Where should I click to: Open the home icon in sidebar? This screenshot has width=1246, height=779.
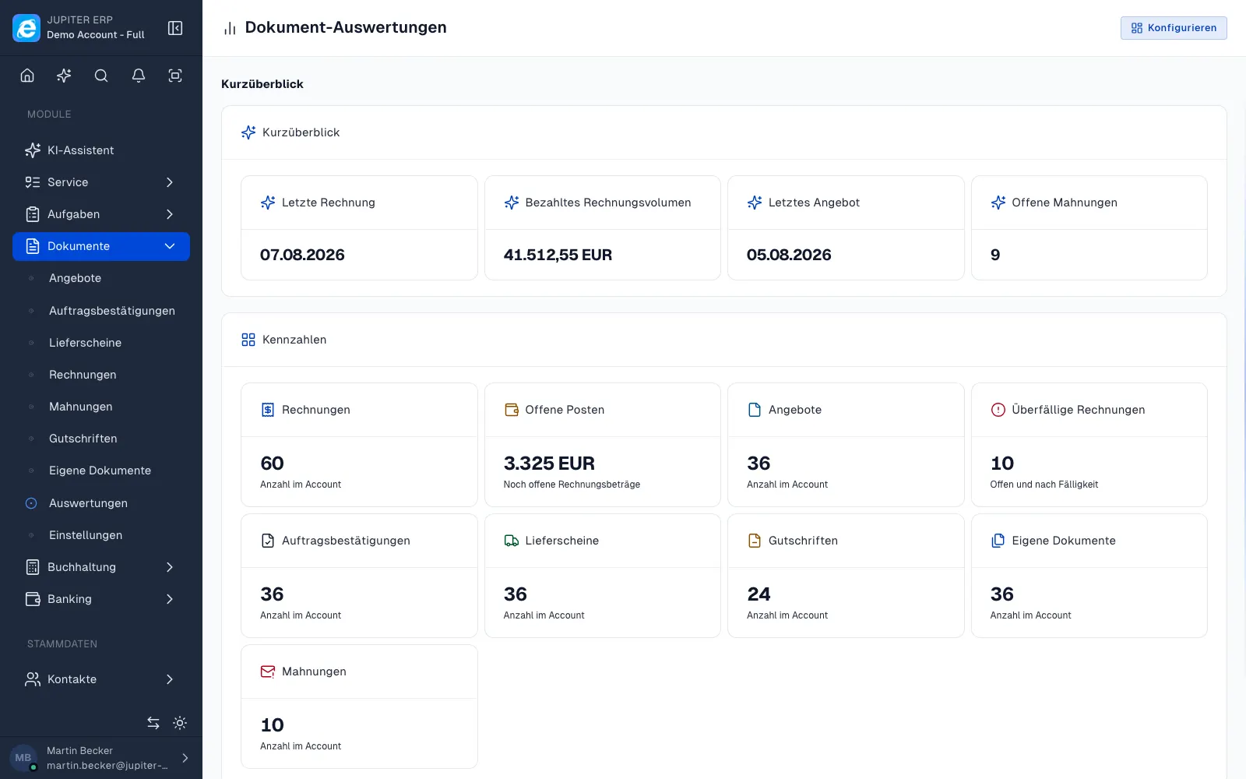27,76
